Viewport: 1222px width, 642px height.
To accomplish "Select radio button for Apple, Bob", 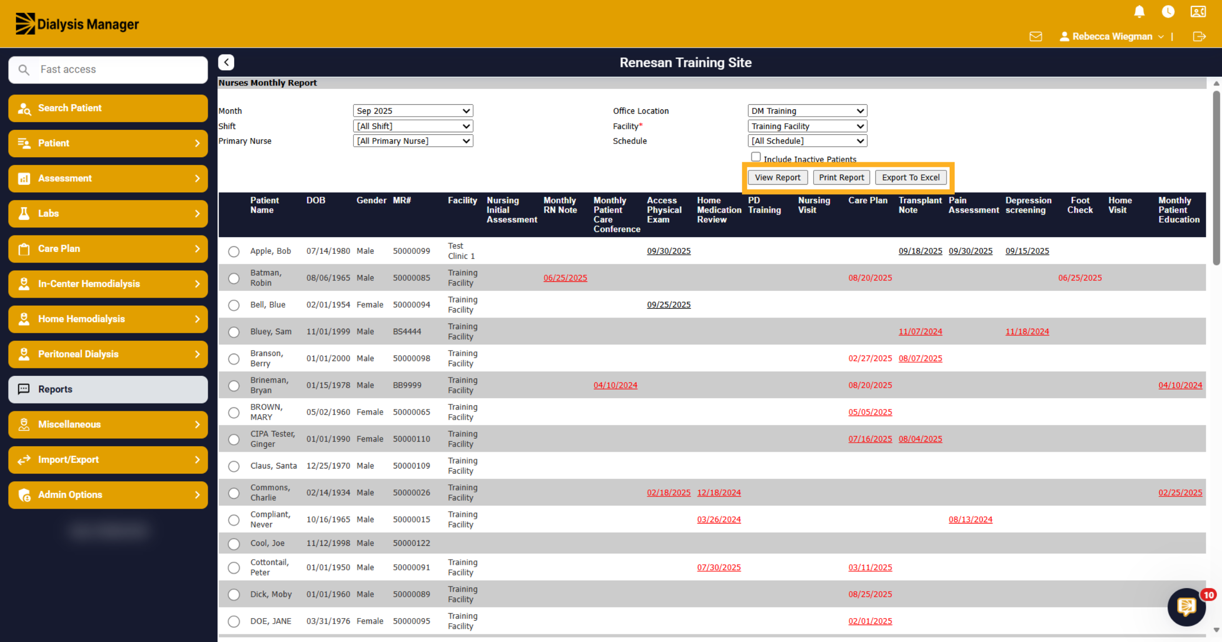I will [234, 251].
